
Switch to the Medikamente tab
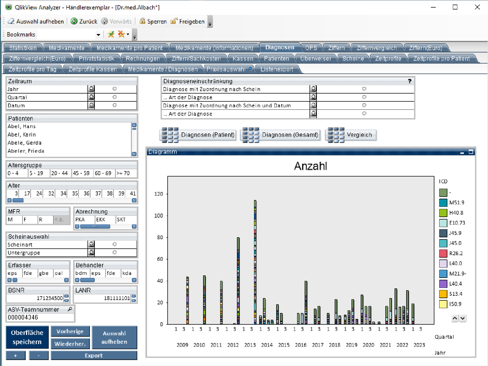pos(67,48)
